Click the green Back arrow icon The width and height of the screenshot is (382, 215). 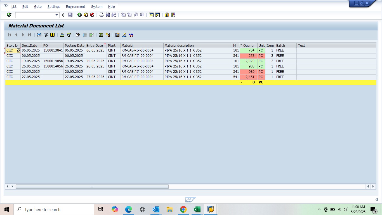click(80, 15)
